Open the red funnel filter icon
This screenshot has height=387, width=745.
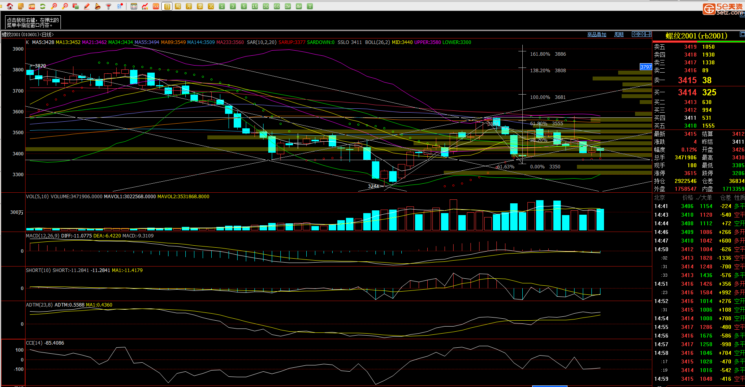pyautogui.click(x=109, y=6)
